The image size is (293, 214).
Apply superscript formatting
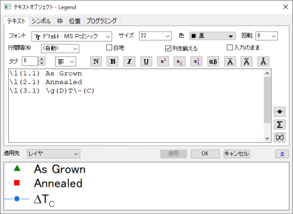163,61
